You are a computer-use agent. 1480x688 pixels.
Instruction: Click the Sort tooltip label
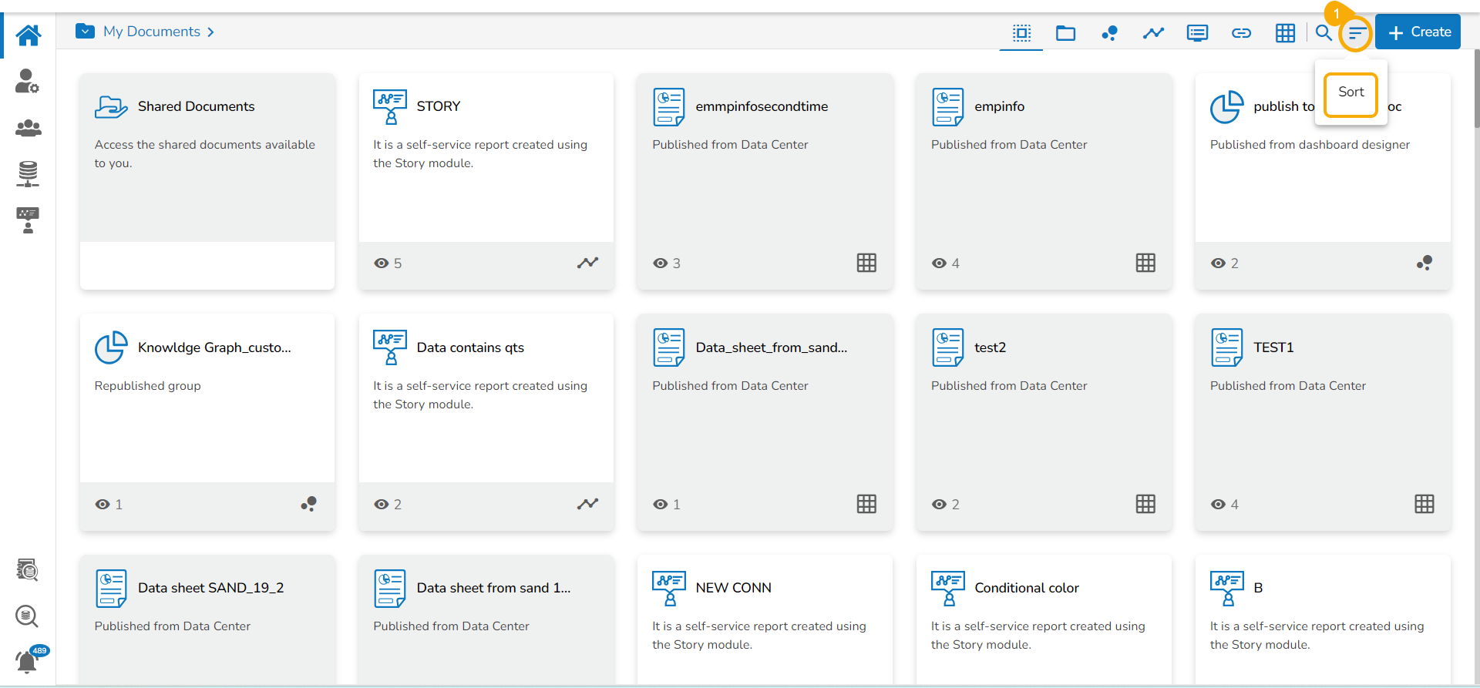1350,92
